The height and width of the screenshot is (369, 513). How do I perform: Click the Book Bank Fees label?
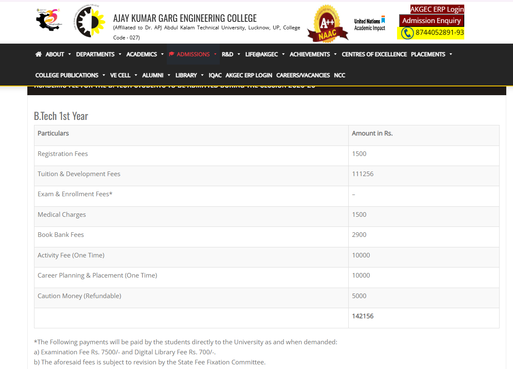click(x=61, y=235)
